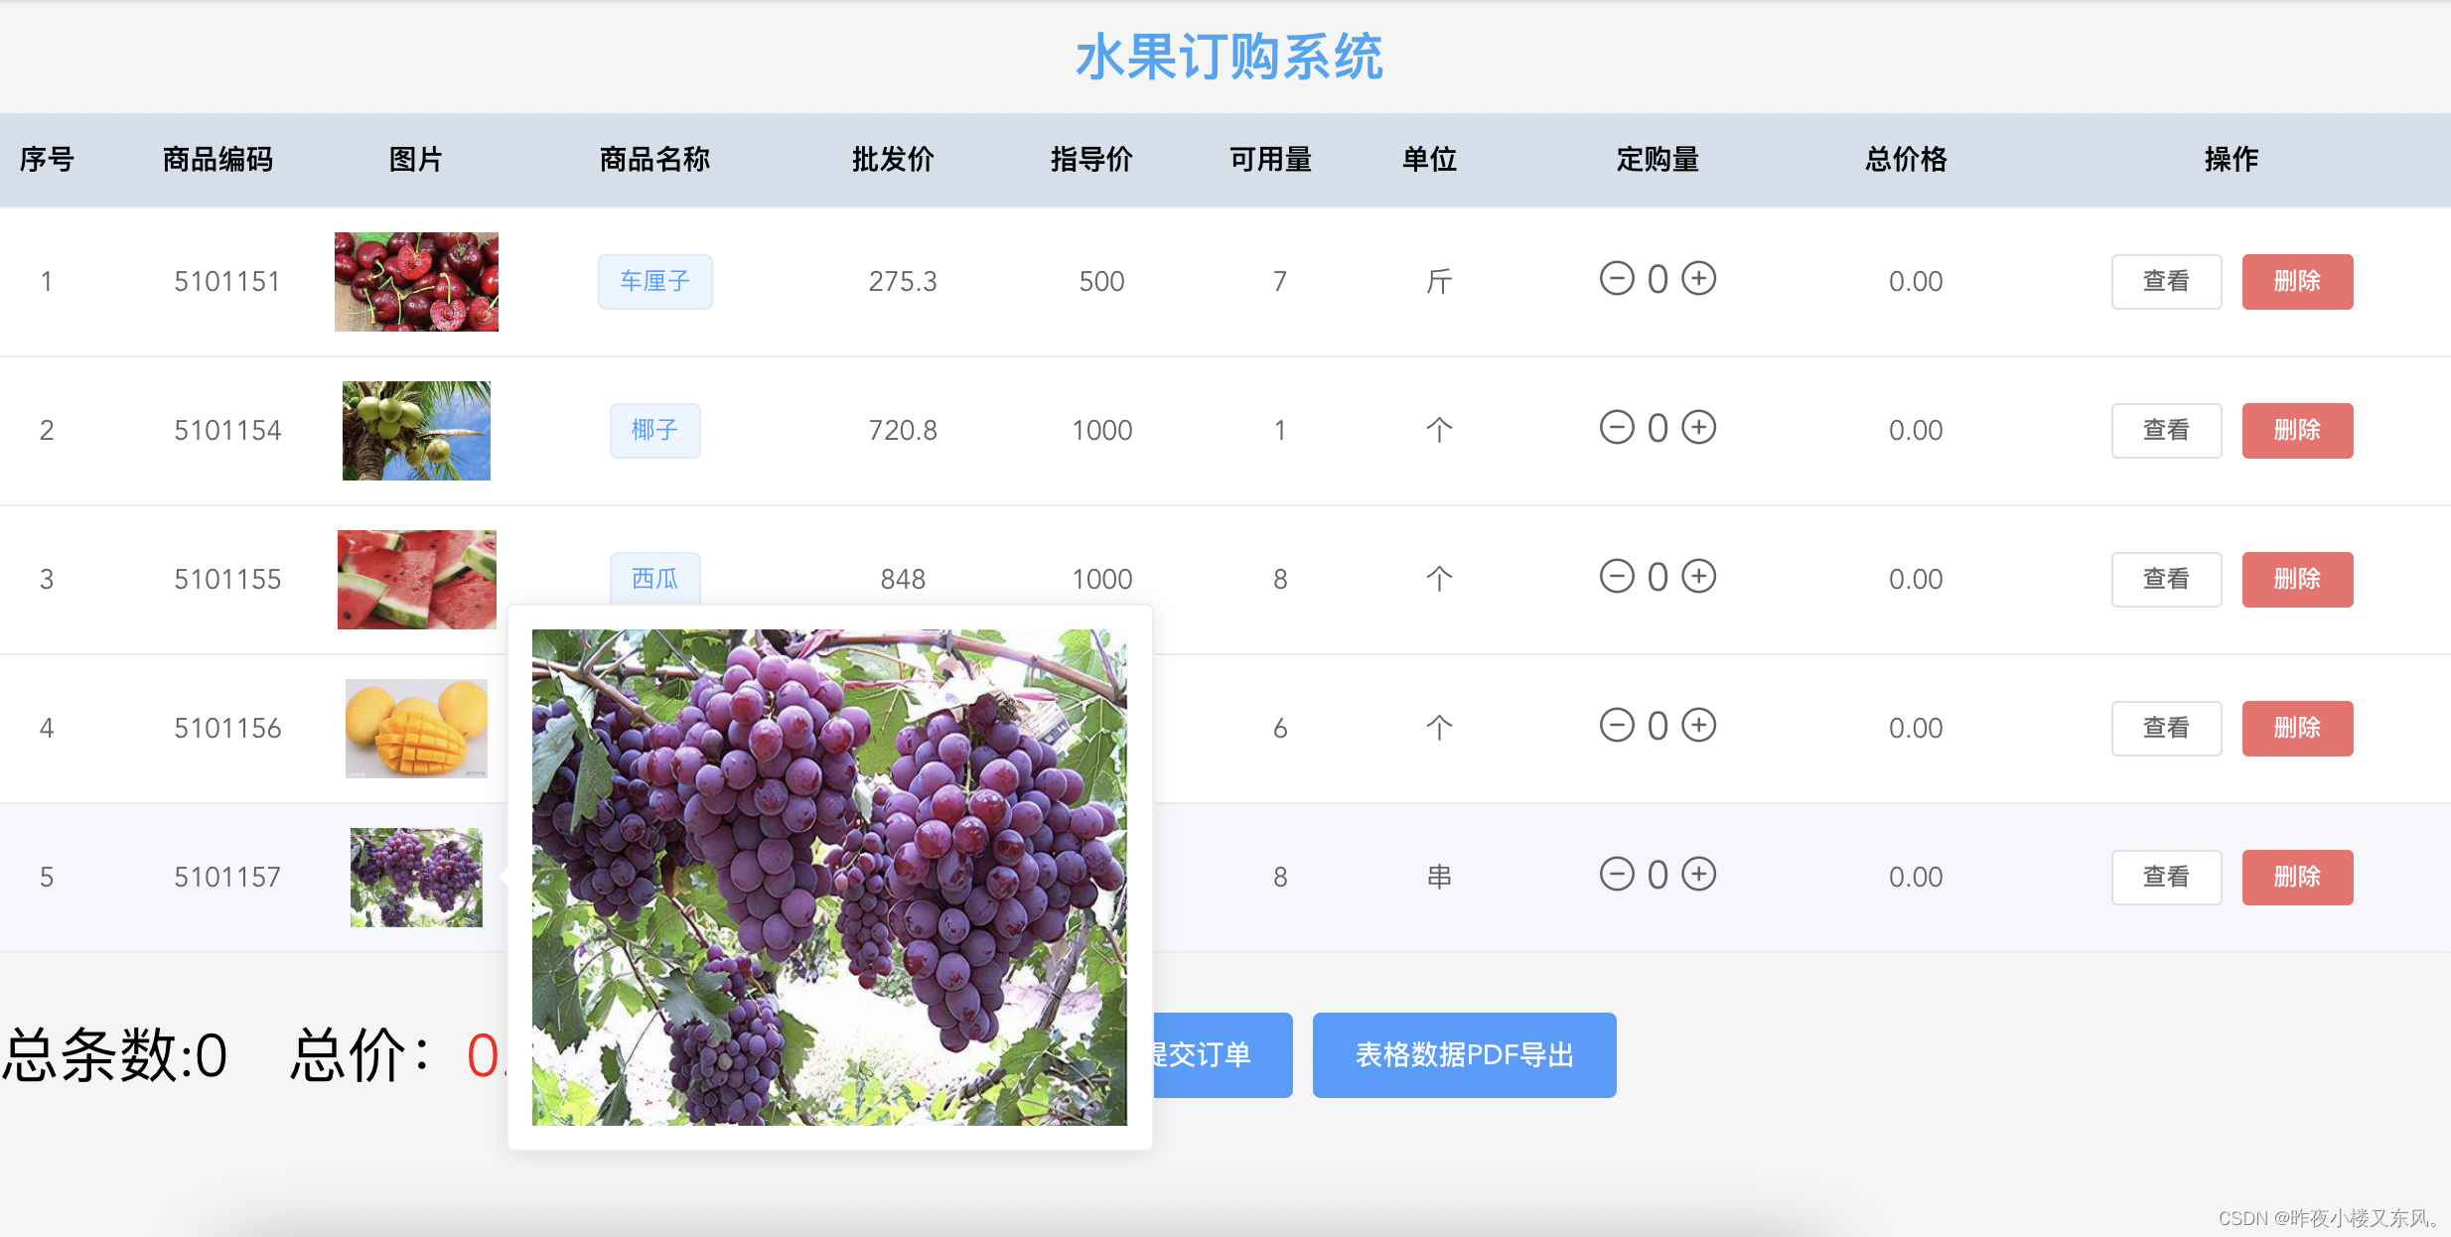
Task: Export table using 表格数据PDF导出 button
Action: 1464,1055
